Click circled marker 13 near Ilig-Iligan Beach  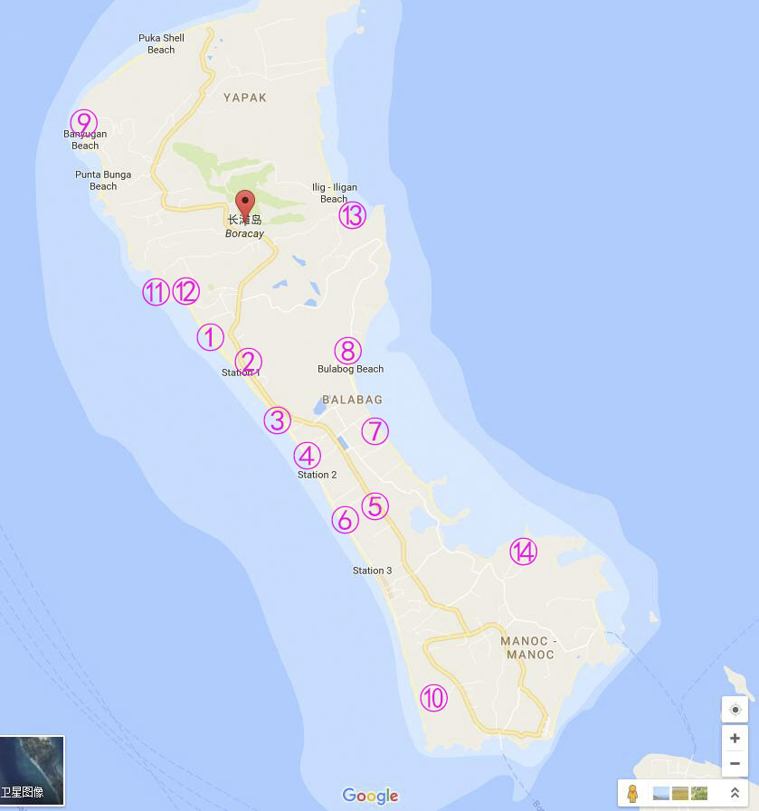click(352, 215)
